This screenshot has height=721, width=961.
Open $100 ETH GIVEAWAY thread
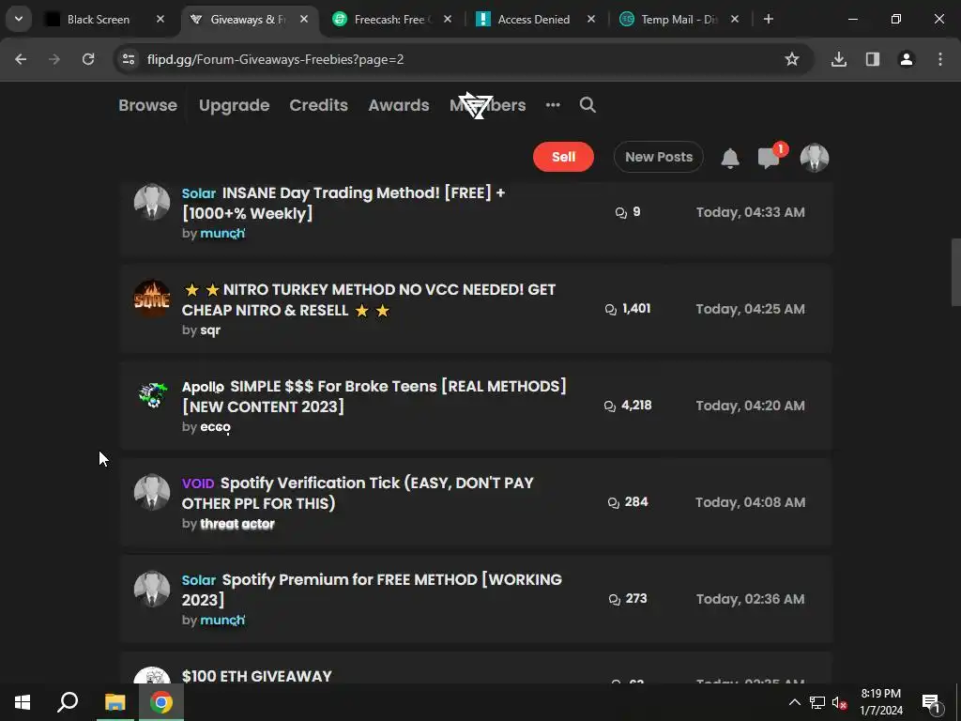(x=257, y=676)
